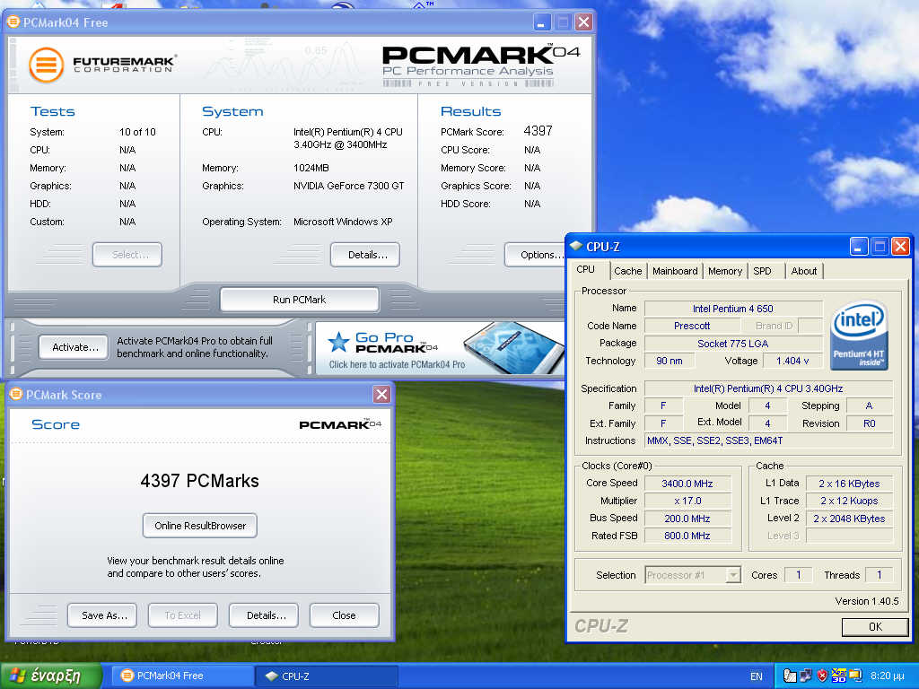Click OK in the CPU-Z window
The width and height of the screenshot is (919, 689).
[x=874, y=627]
